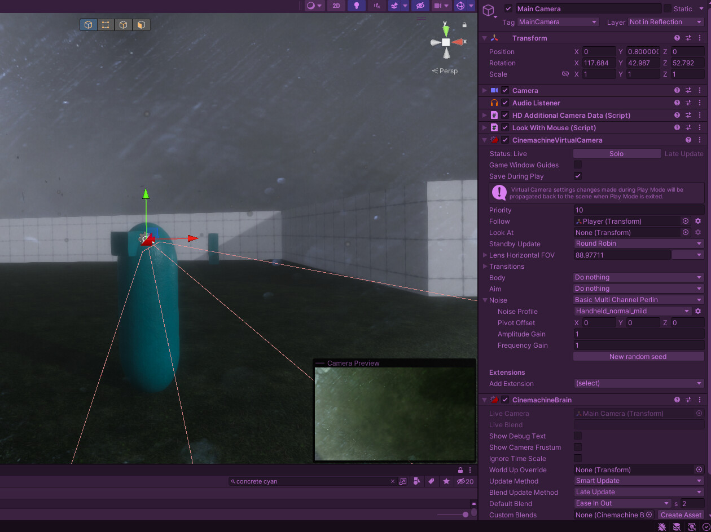Open the Look With Mouse script context menu
Image resolution: width=711 pixels, height=532 pixels.
pyautogui.click(x=699, y=127)
